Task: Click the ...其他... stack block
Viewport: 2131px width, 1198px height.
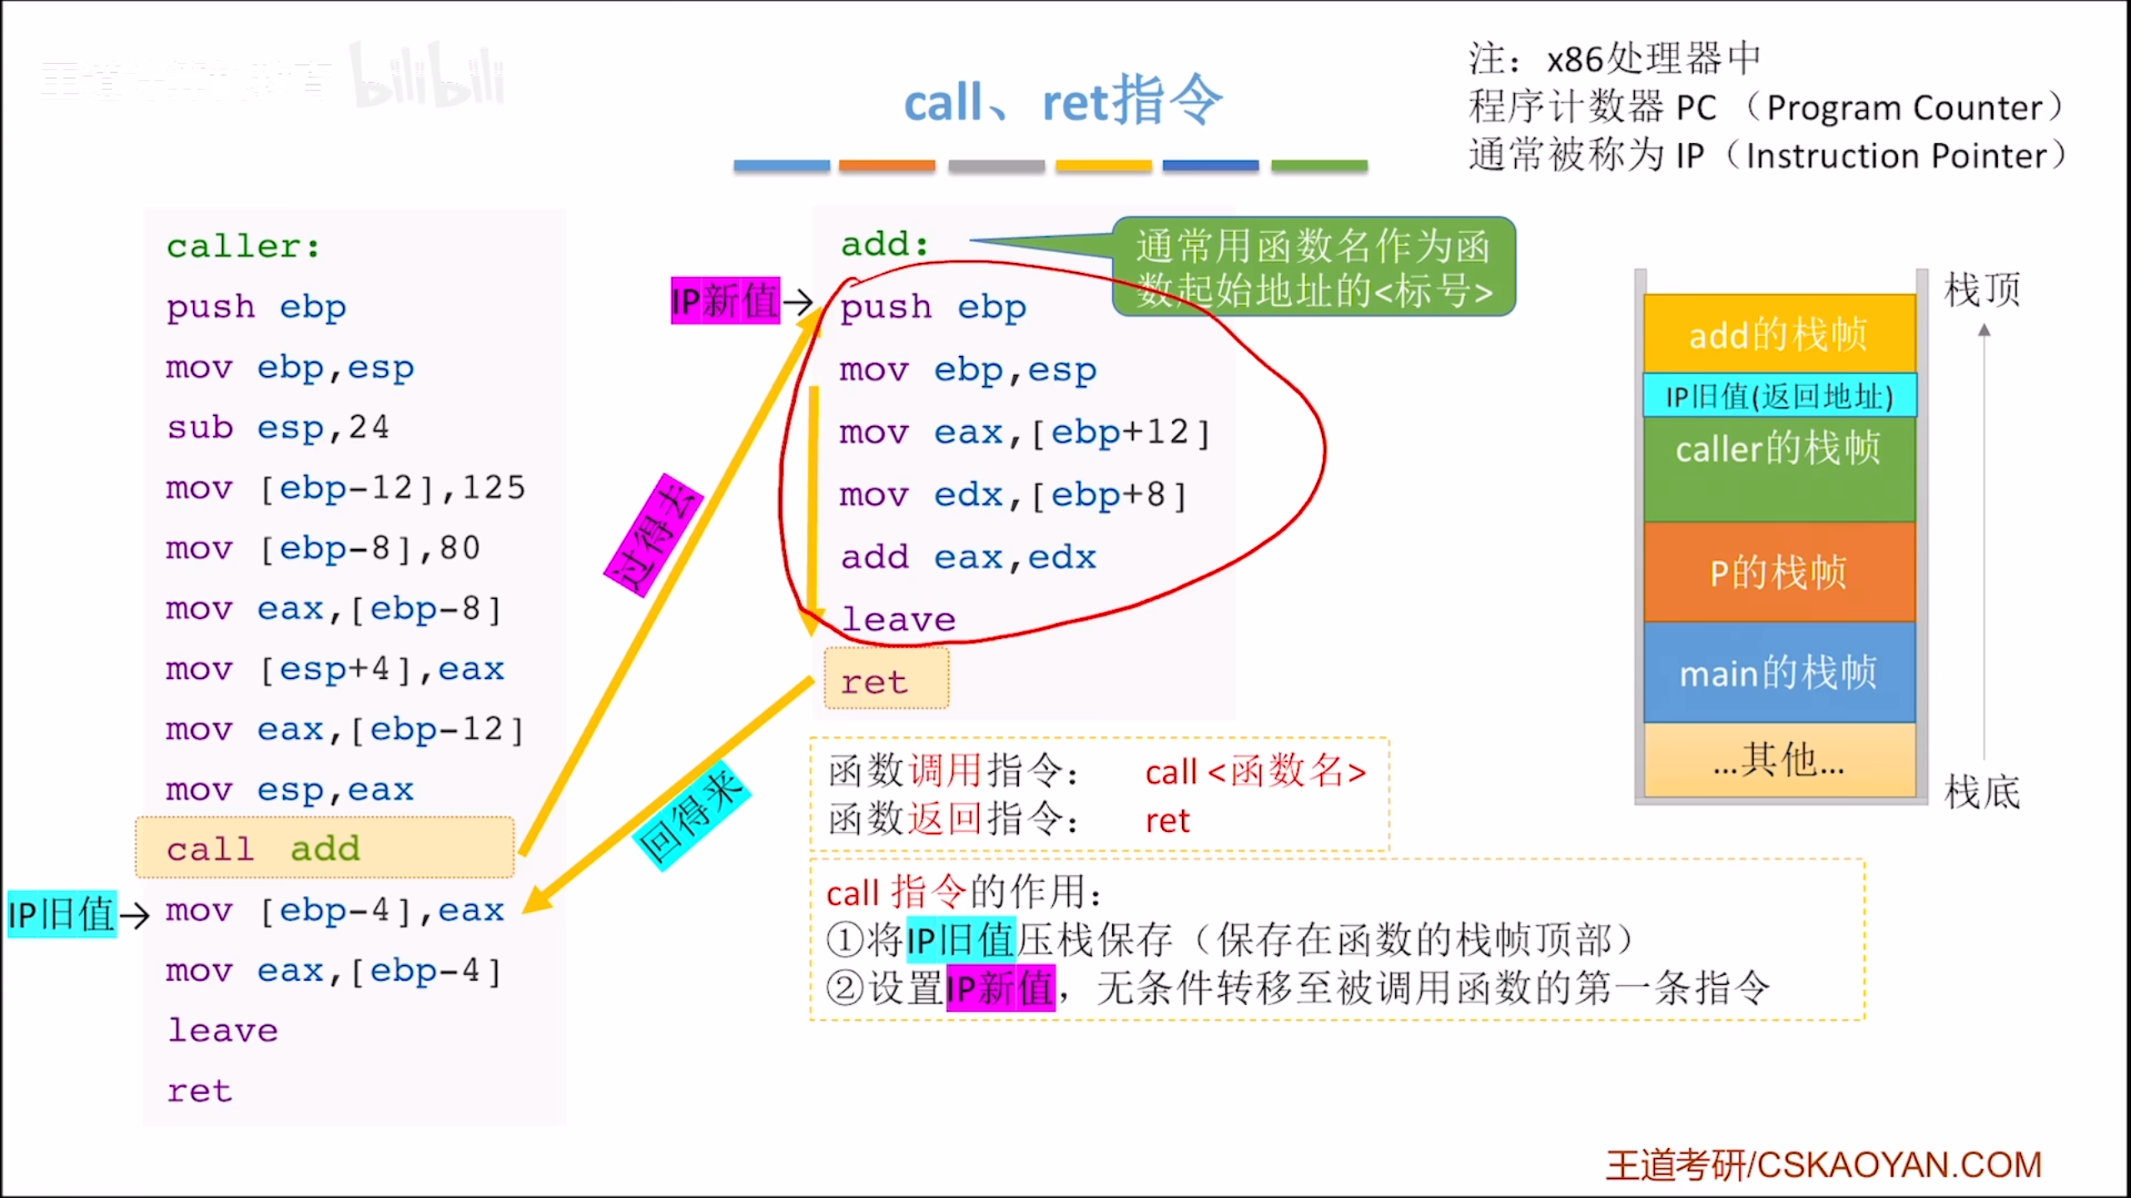Action: click(1778, 760)
